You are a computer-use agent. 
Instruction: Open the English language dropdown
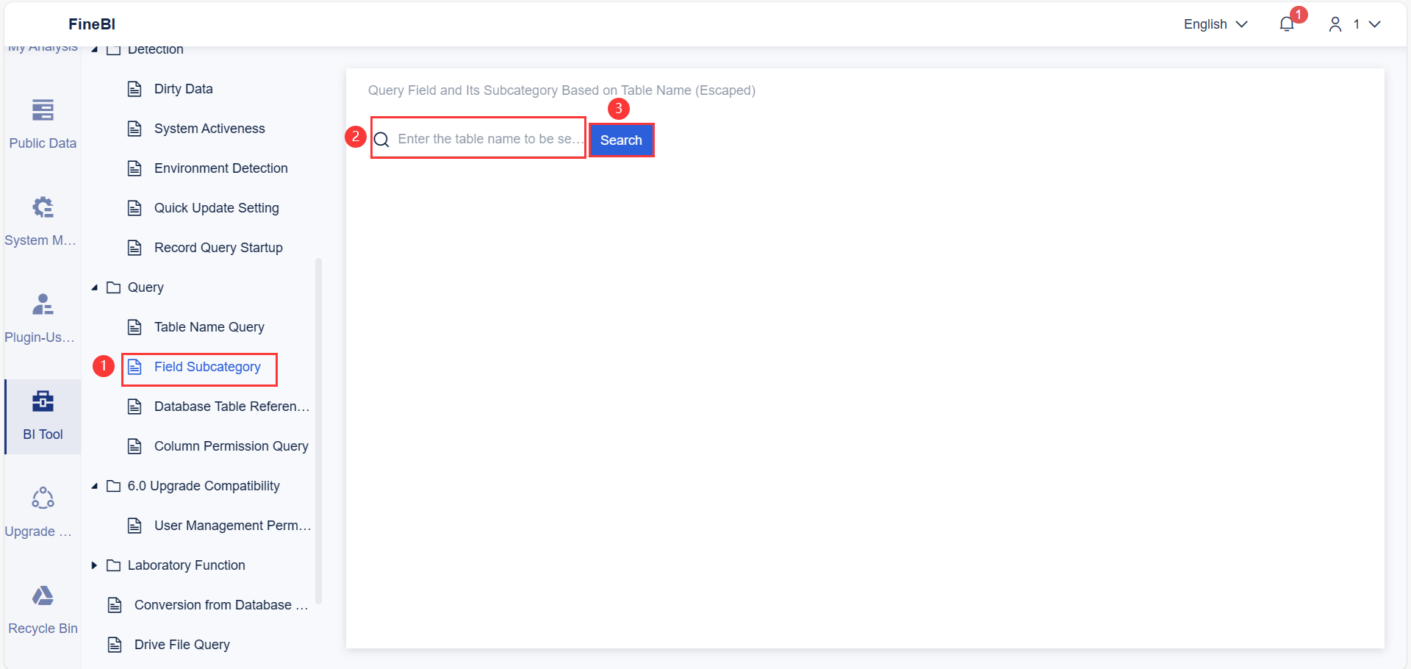(1214, 24)
